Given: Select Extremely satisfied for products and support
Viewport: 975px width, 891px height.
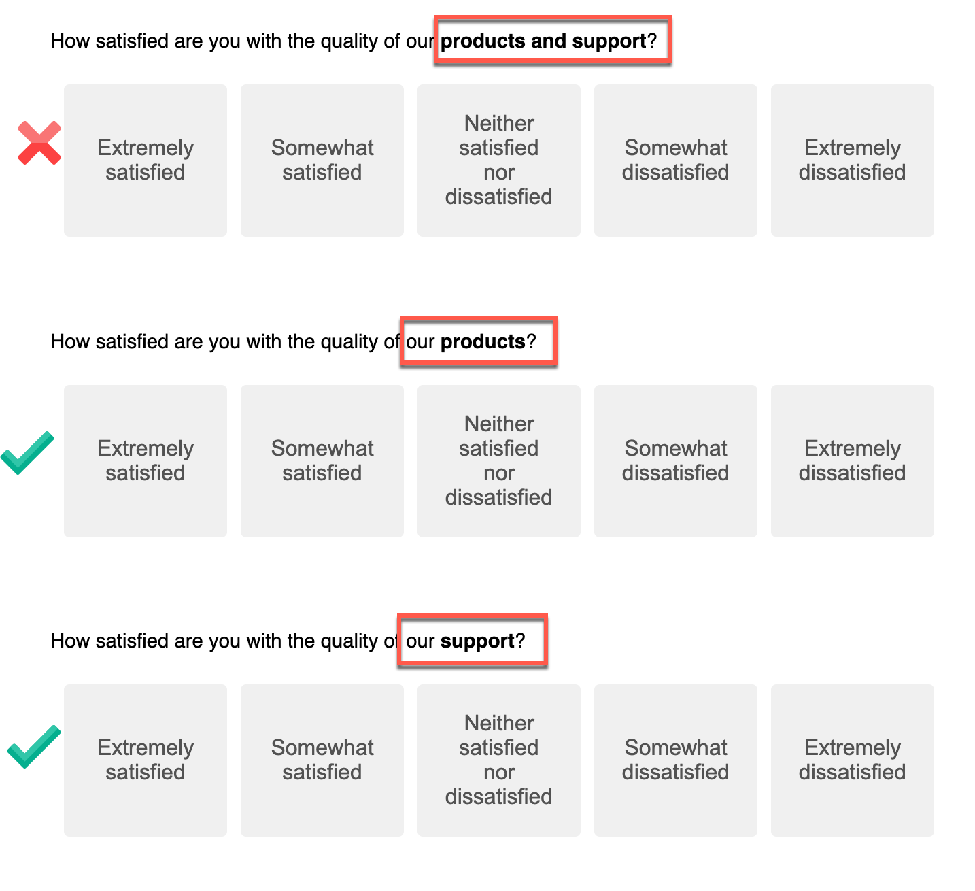Looking at the screenshot, I should pos(146,161).
